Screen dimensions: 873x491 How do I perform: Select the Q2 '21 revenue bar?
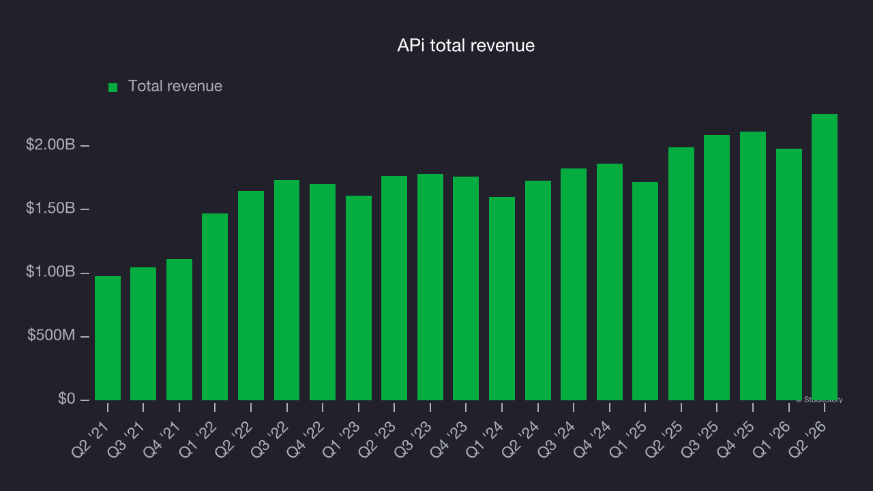pyautogui.click(x=108, y=338)
